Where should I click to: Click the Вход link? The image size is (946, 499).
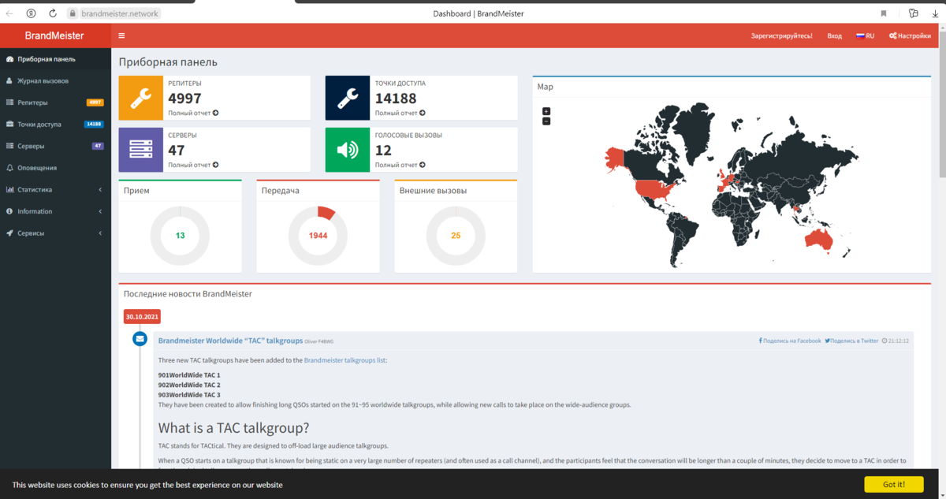click(x=834, y=35)
